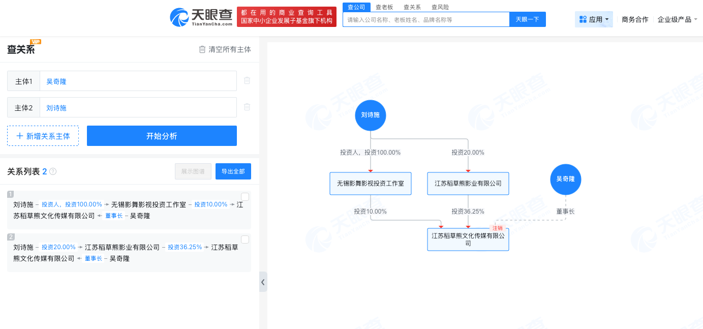Image resolution: width=703 pixels, height=329 pixels.
Task: Click the 注销 status tag in the graph
Action: [498, 228]
